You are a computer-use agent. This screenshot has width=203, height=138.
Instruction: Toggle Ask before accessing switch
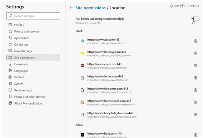pos(196,18)
